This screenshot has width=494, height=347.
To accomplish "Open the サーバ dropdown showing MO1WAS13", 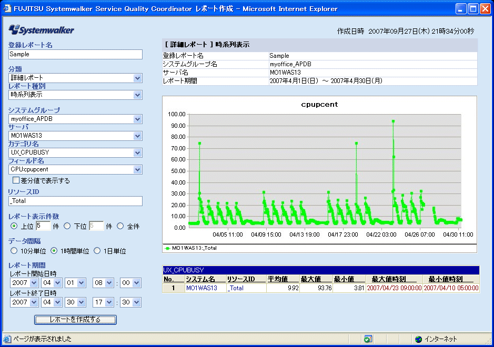I will 75,136.
